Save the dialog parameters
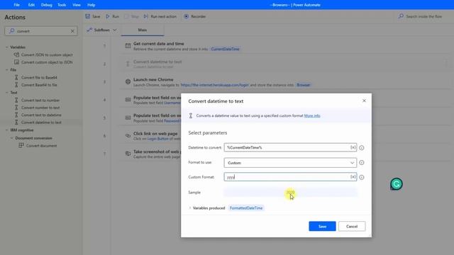 [322, 227]
